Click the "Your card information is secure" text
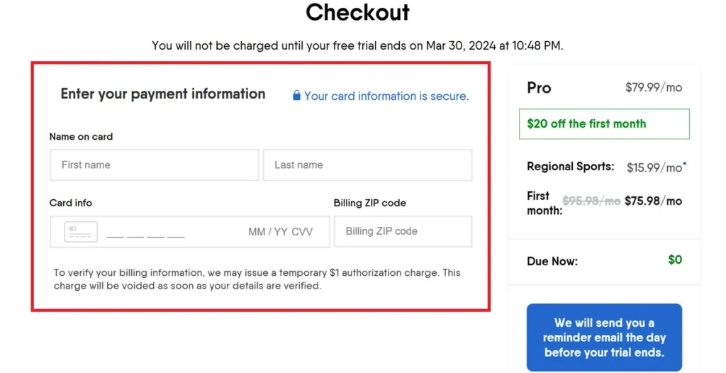The height and width of the screenshot is (373, 726). tap(386, 96)
